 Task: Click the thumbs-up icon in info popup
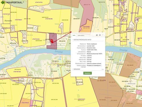coord(97,35)
